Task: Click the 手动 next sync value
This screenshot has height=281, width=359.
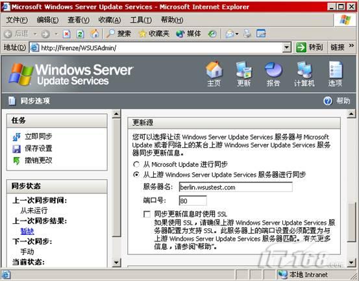Action: pos(27,252)
